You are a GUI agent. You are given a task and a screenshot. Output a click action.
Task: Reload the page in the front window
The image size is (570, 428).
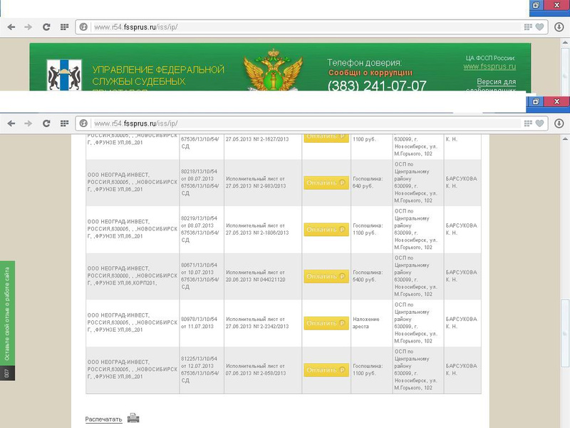[46, 123]
